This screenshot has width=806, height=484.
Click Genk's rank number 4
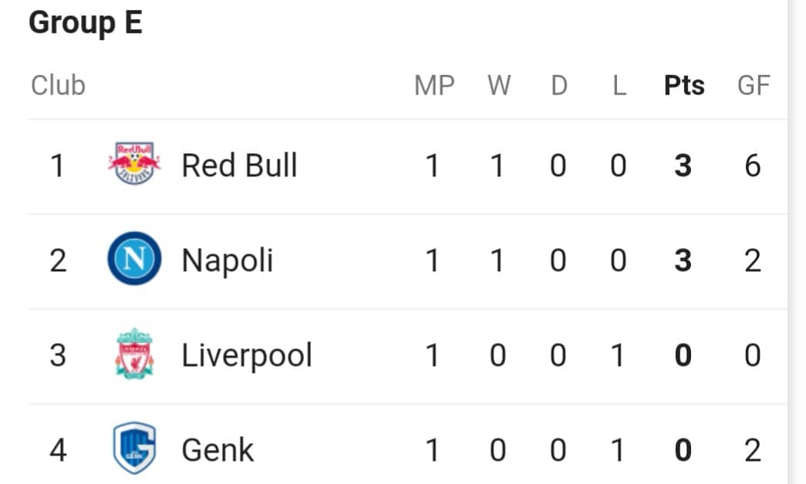pos(58,450)
